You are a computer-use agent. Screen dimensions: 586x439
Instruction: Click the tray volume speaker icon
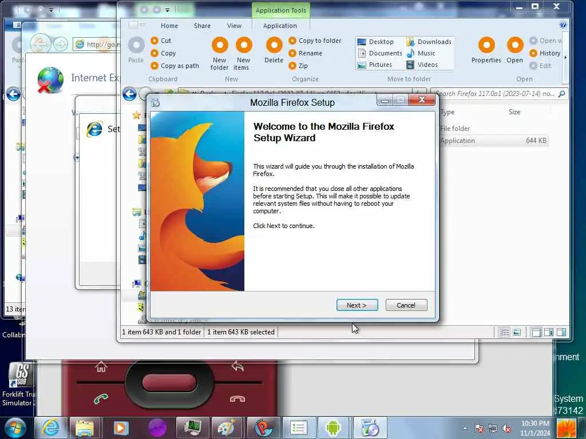tap(507, 429)
